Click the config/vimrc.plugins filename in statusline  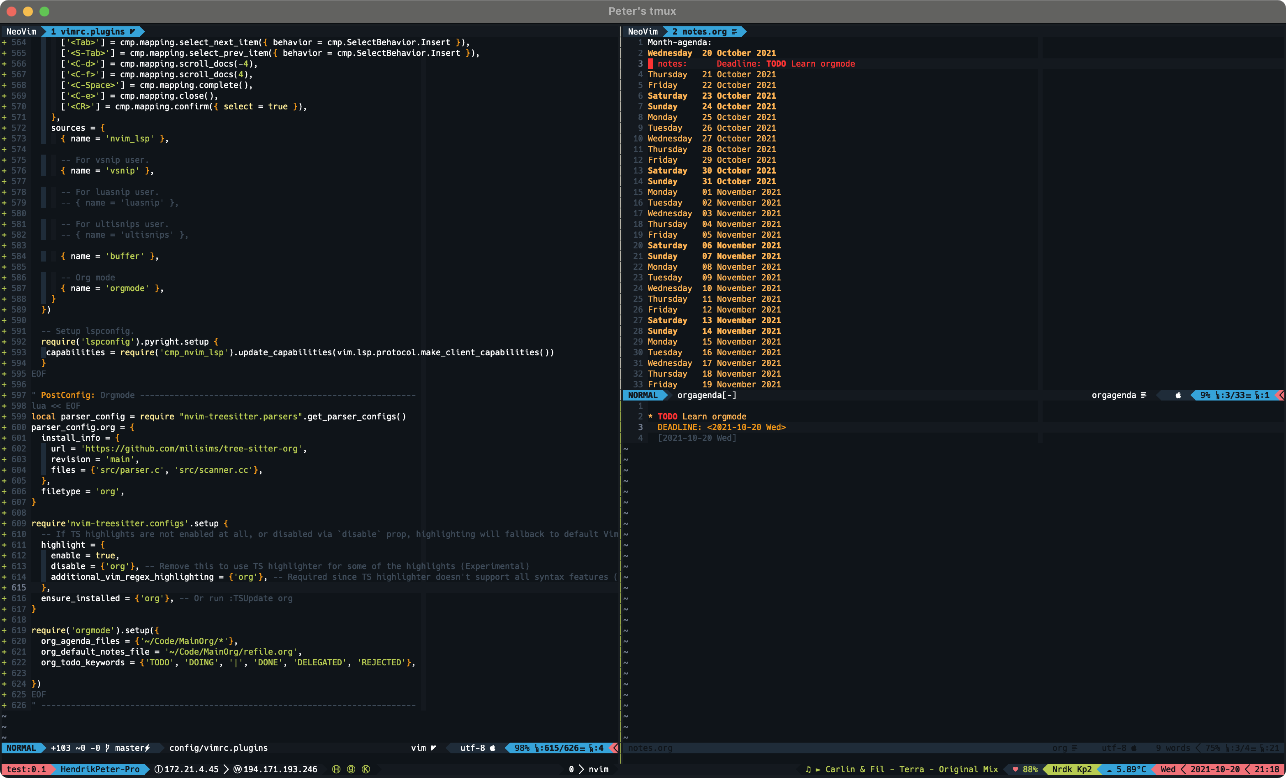tap(218, 748)
